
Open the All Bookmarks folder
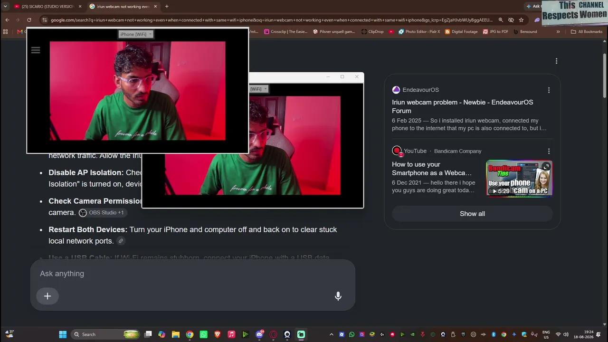(587, 32)
